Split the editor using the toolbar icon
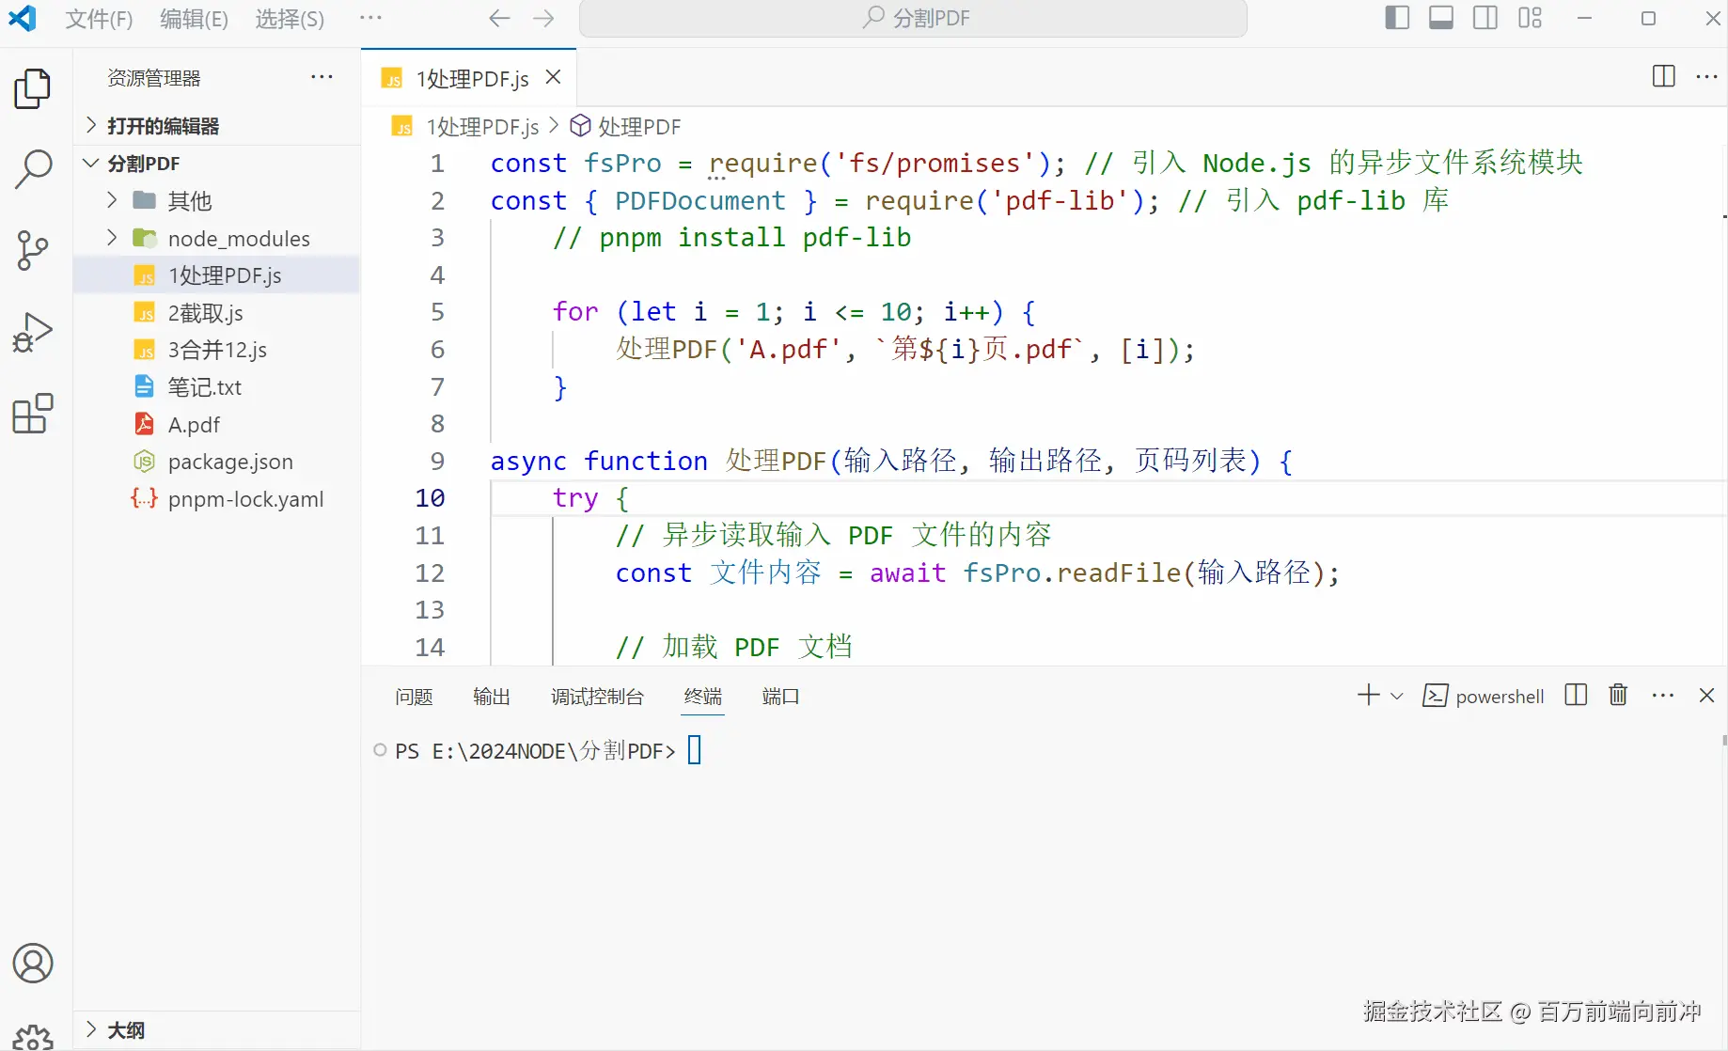Image resolution: width=1728 pixels, height=1051 pixels. (x=1663, y=77)
